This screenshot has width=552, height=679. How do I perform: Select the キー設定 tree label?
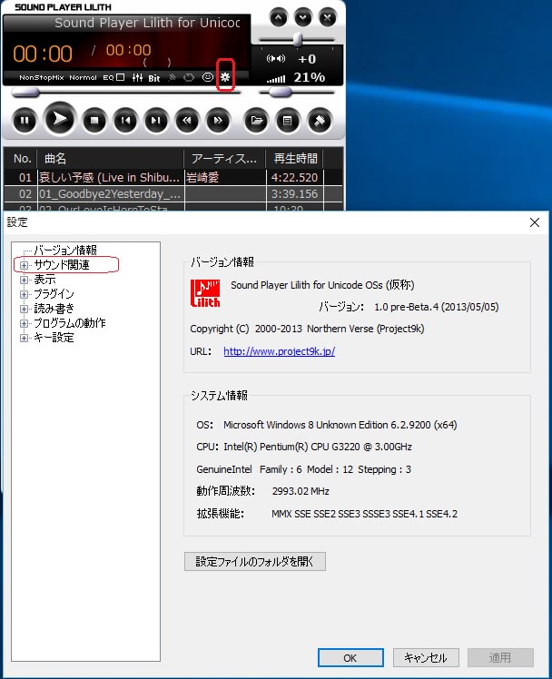[x=54, y=338]
